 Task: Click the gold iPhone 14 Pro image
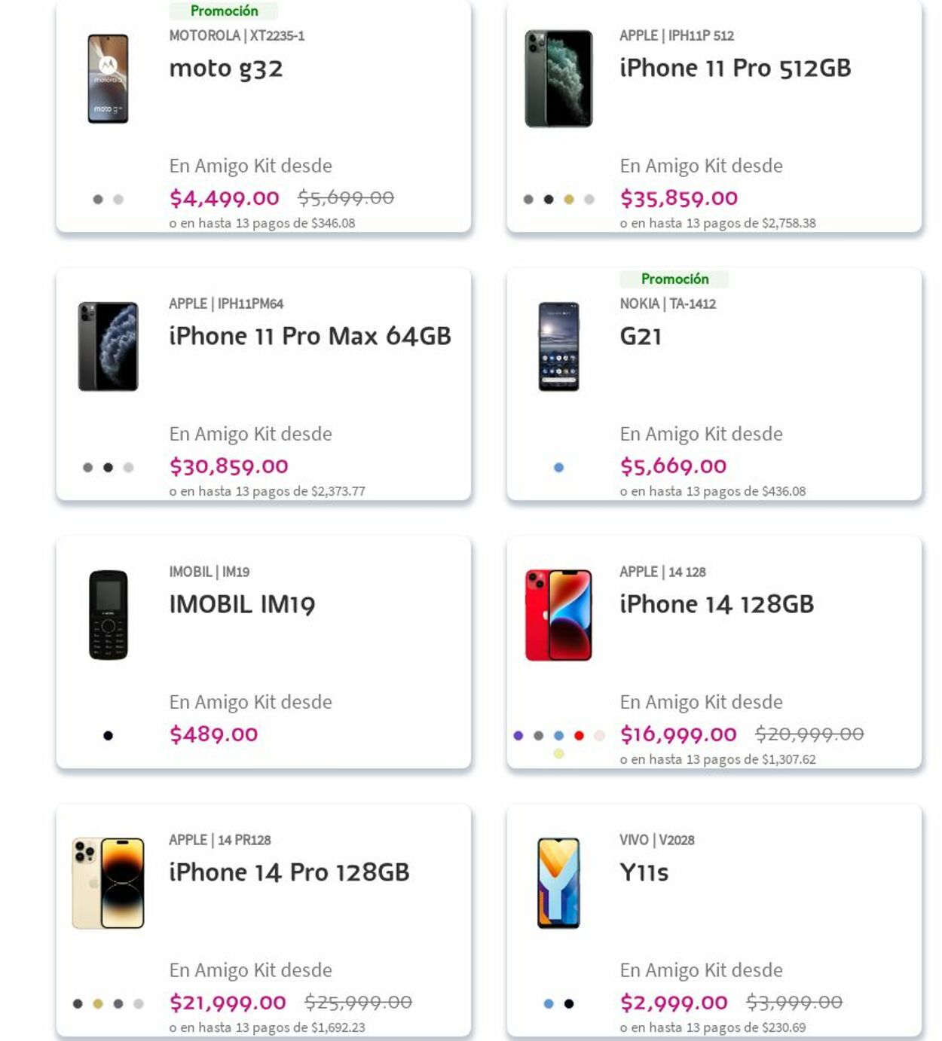[108, 883]
